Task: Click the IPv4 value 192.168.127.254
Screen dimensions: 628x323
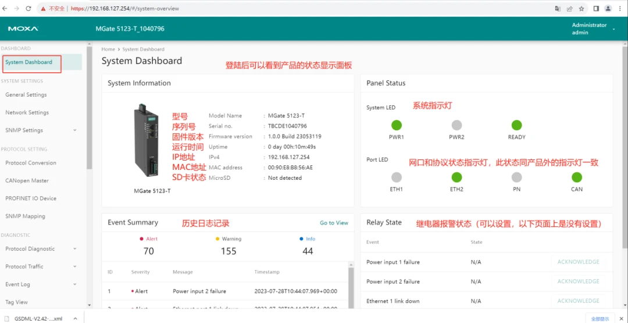Action: point(288,157)
